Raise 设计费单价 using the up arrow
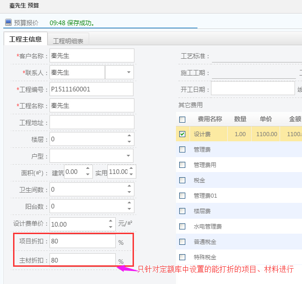This screenshot has height=284, width=302. (x=110, y=221)
